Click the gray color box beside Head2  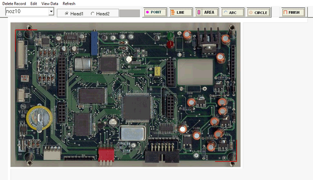pyautogui.click(x=130, y=13)
